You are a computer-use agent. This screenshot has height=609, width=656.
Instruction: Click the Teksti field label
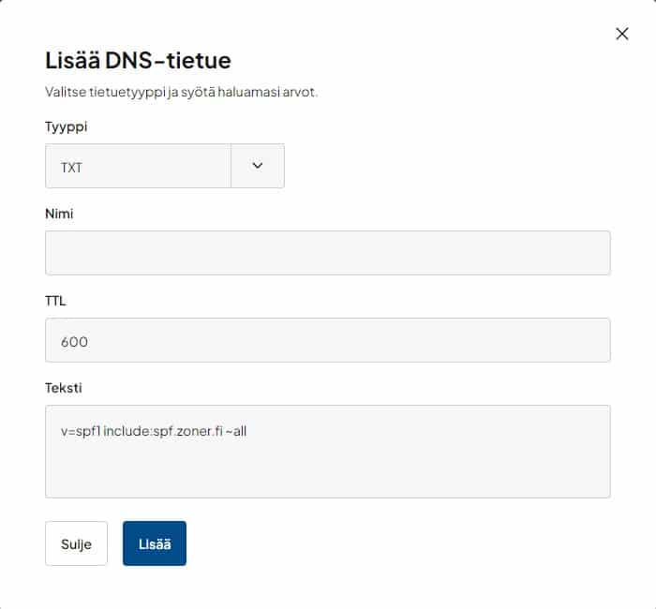click(x=65, y=387)
